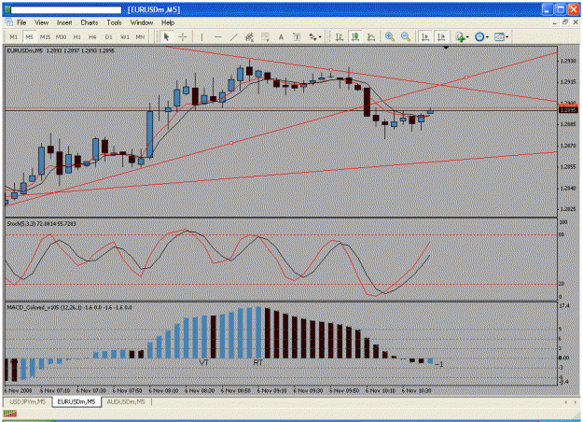Activate the crosshair tool
The height and width of the screenshot is (422, 583).
183,36
